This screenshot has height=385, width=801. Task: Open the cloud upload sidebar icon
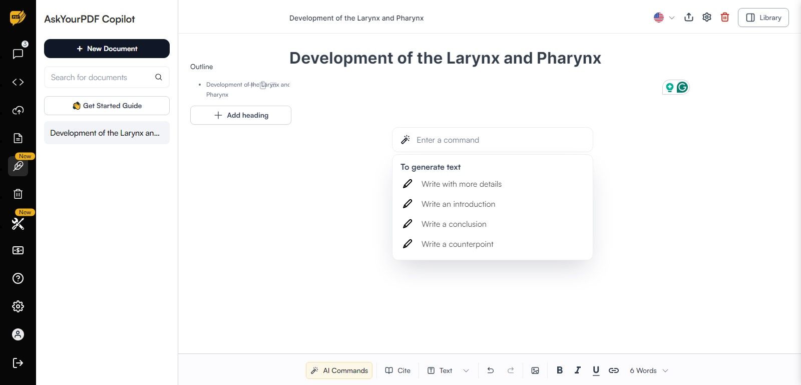(x=18, y=110)
